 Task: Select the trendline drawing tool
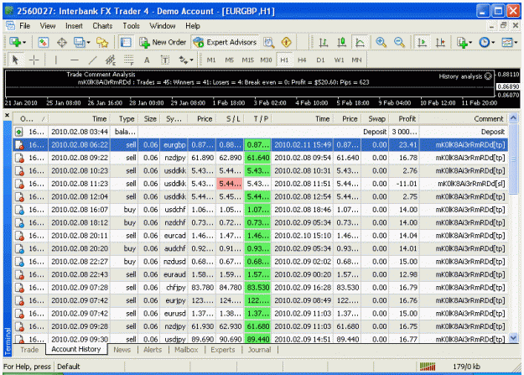(92, 60)
